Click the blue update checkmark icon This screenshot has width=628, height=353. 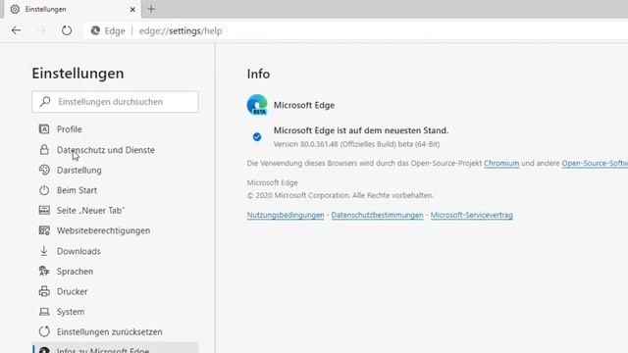coord(257,137)
